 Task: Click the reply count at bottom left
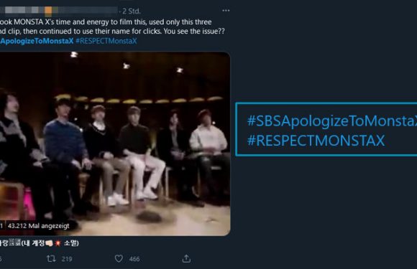(1, 259)
